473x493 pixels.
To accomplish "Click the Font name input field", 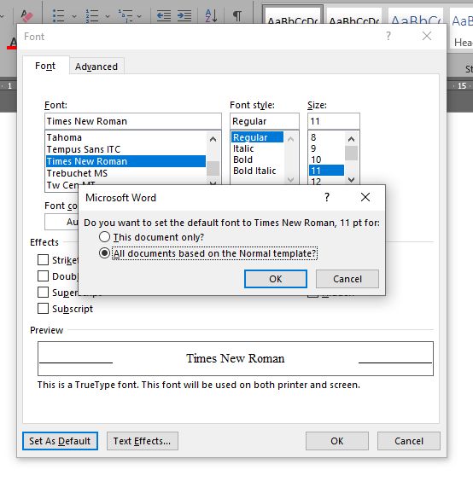I will pyautogui.click(x=133, y=121).
